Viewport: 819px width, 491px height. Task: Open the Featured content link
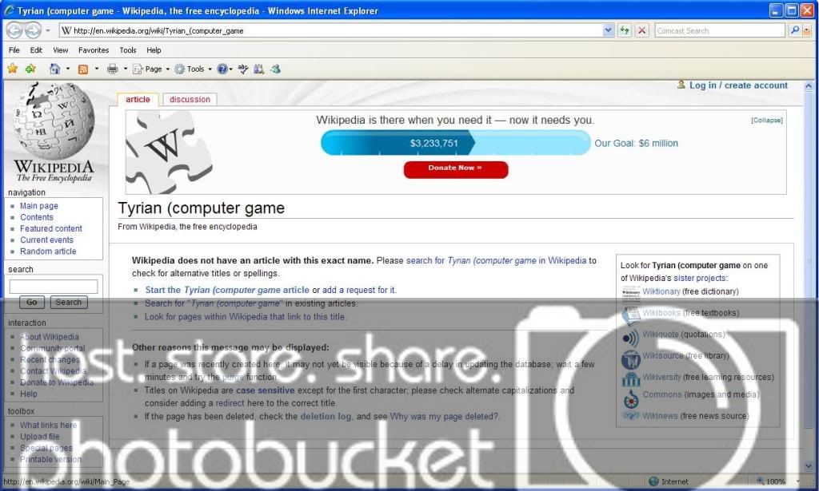point(51,228)
